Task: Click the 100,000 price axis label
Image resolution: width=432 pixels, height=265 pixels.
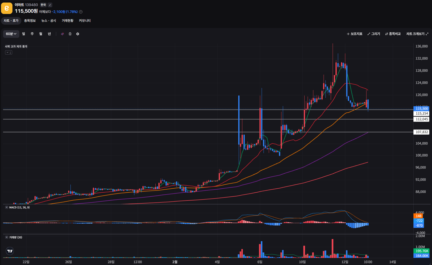Action: click(422, 155)
